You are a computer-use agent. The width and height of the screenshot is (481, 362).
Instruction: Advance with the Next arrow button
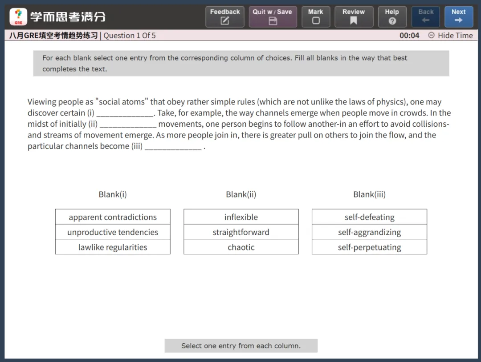[459, 17]
